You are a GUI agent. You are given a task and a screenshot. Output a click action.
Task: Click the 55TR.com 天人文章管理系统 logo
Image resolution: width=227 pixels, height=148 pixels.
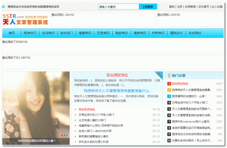tap(25, 20)
